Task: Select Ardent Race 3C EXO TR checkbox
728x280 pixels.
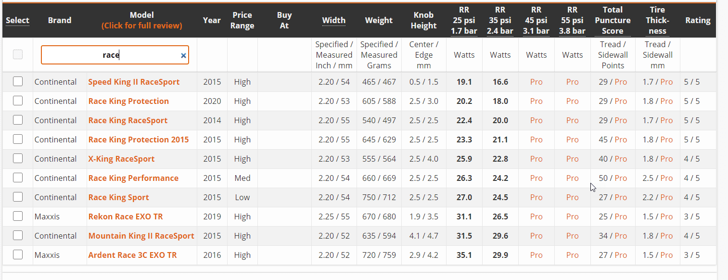Action: point(18,255)
